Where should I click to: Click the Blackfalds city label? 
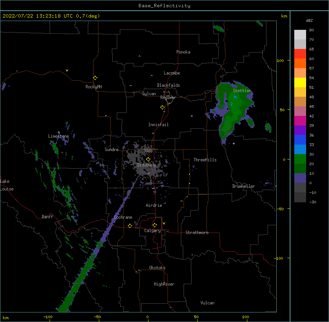(168, 85)
